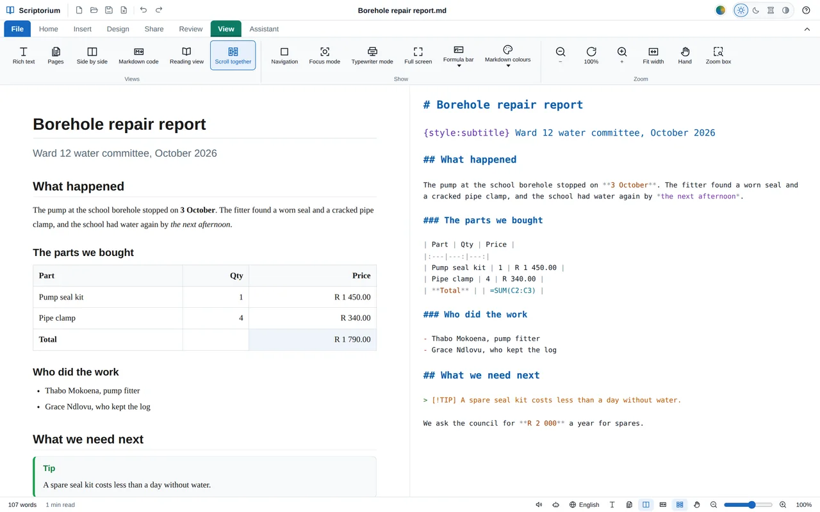Create a new document from the title bar
The width and height of the screenshot is (820, 512).
(79, 10)
